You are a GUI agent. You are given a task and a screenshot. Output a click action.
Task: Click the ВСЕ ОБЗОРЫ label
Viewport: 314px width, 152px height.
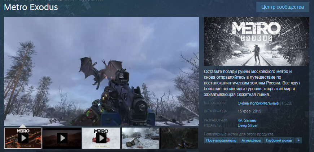[215, 103]
